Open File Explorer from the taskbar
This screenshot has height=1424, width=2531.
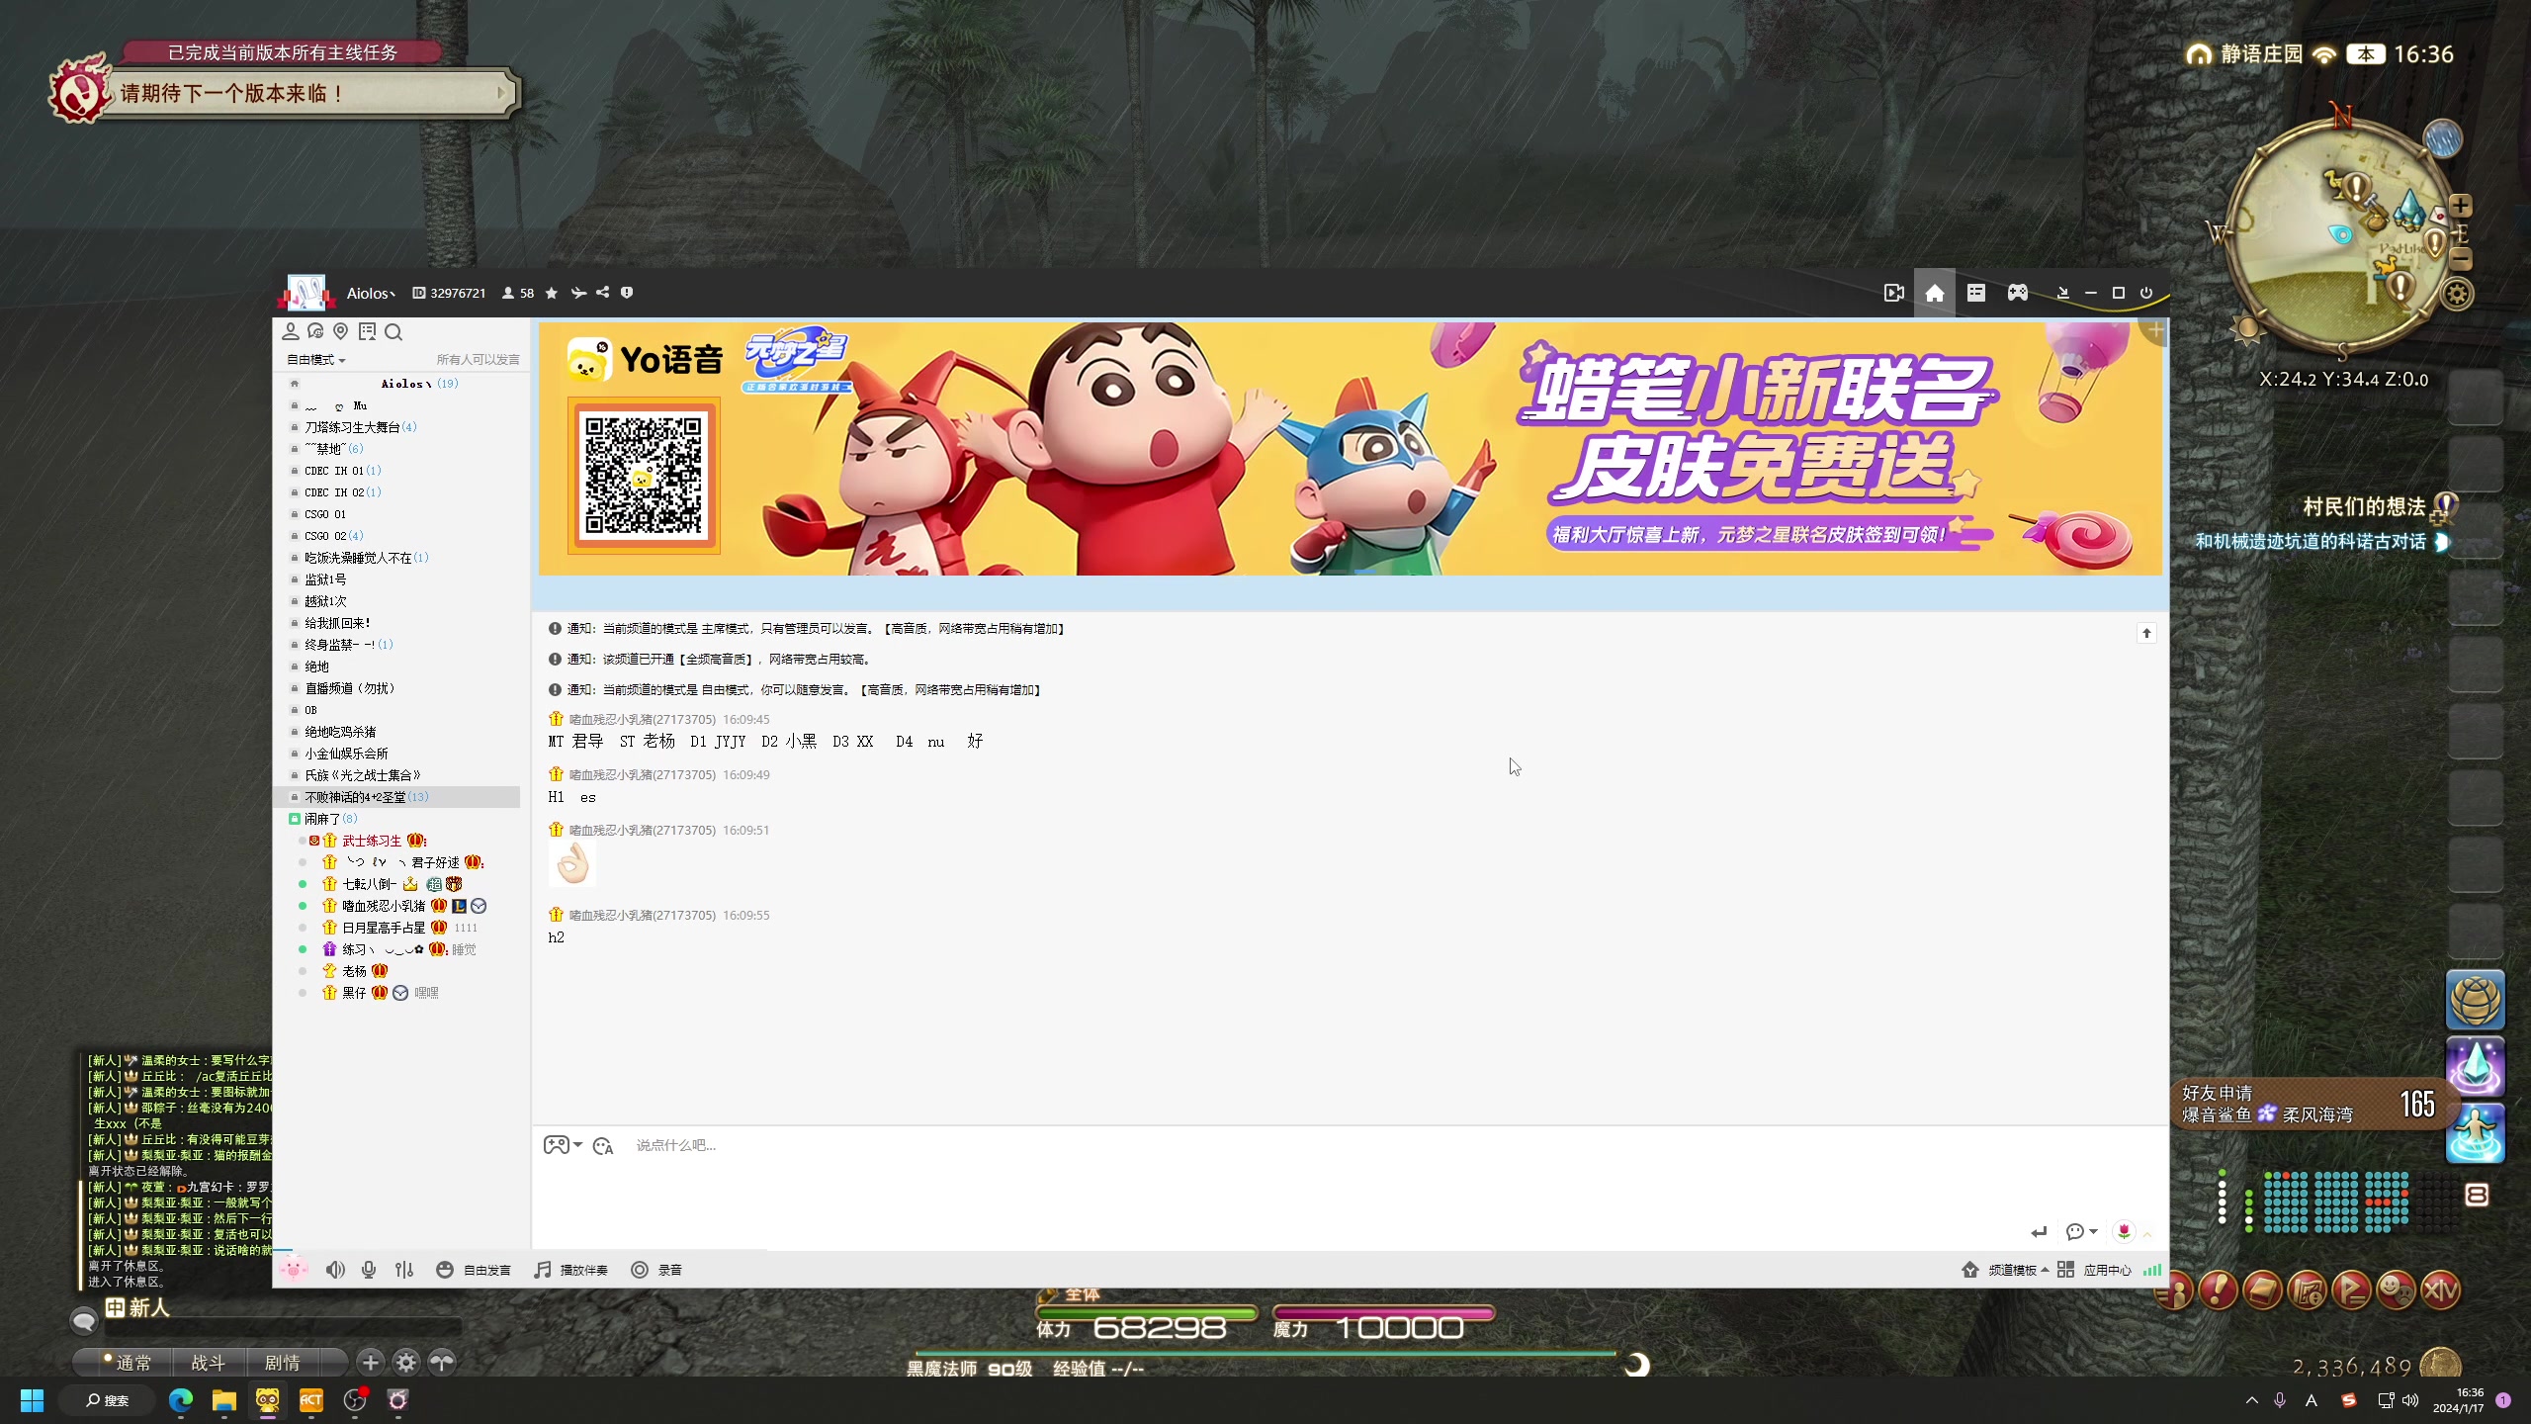224,1400
